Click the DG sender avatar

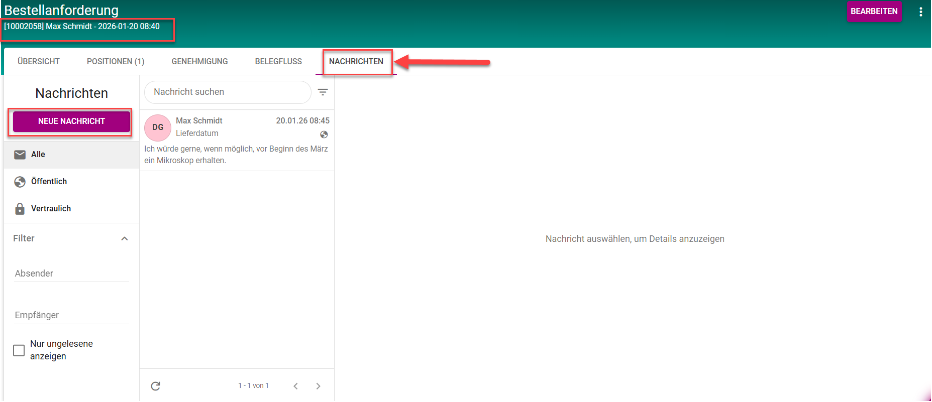click(x=158, y=127)
